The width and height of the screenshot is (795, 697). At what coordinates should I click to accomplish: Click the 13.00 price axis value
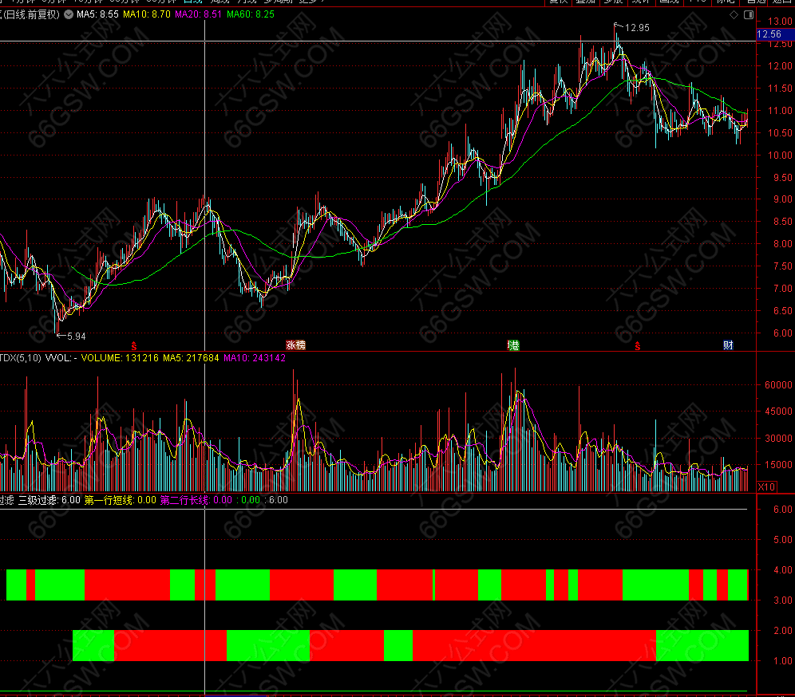tap(780, 22)
